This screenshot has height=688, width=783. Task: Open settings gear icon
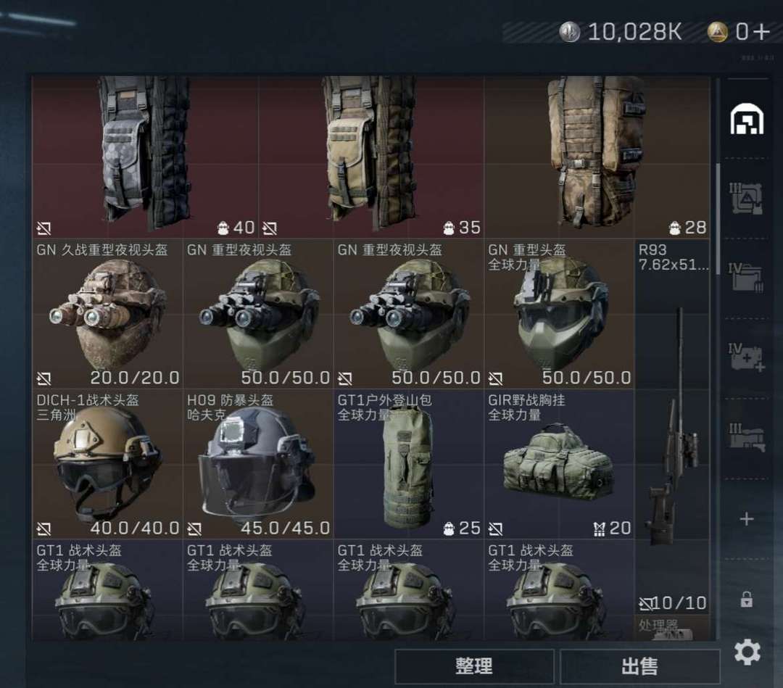tap(747, 652)
